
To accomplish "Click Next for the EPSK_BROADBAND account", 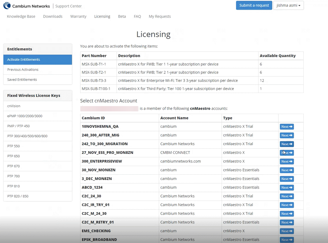I will click(286, 239).
